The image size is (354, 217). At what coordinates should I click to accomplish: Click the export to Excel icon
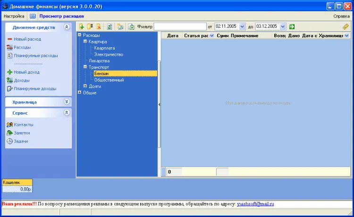tap(131, 26)
